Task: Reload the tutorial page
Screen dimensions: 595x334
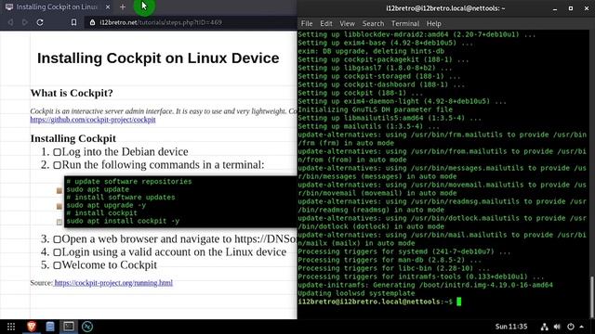Action: point(40,22)
